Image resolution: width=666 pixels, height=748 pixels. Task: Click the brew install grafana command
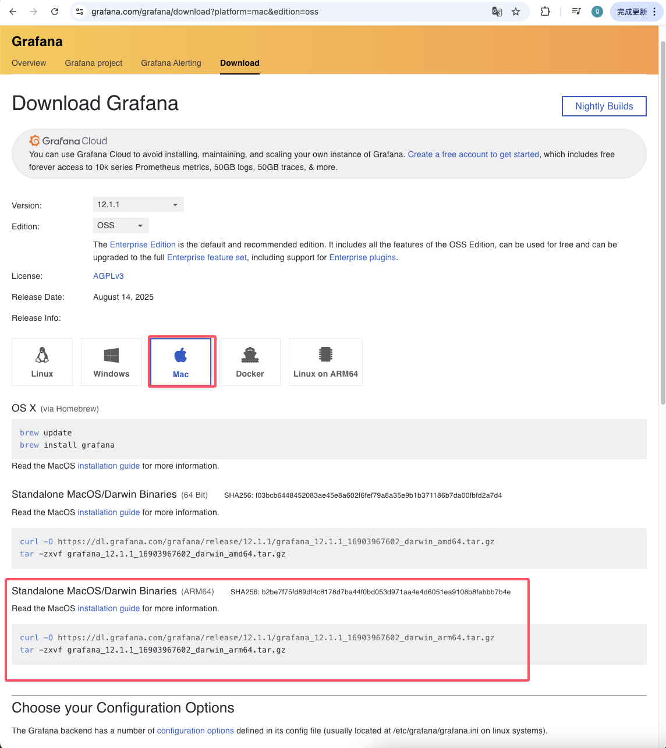click(x=67, y=445)
